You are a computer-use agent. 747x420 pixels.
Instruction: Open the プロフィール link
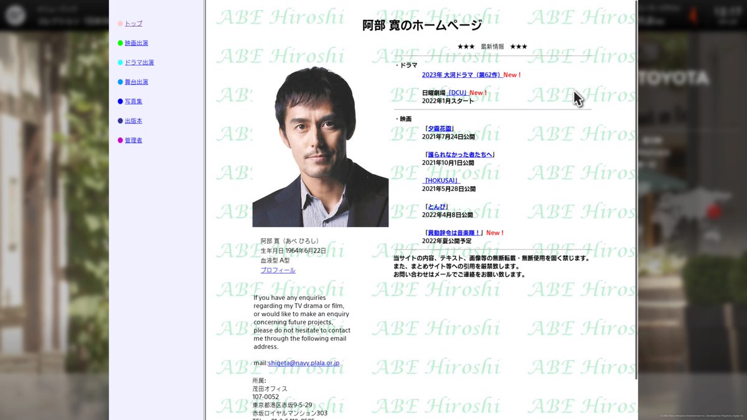(x=278, y=270)
